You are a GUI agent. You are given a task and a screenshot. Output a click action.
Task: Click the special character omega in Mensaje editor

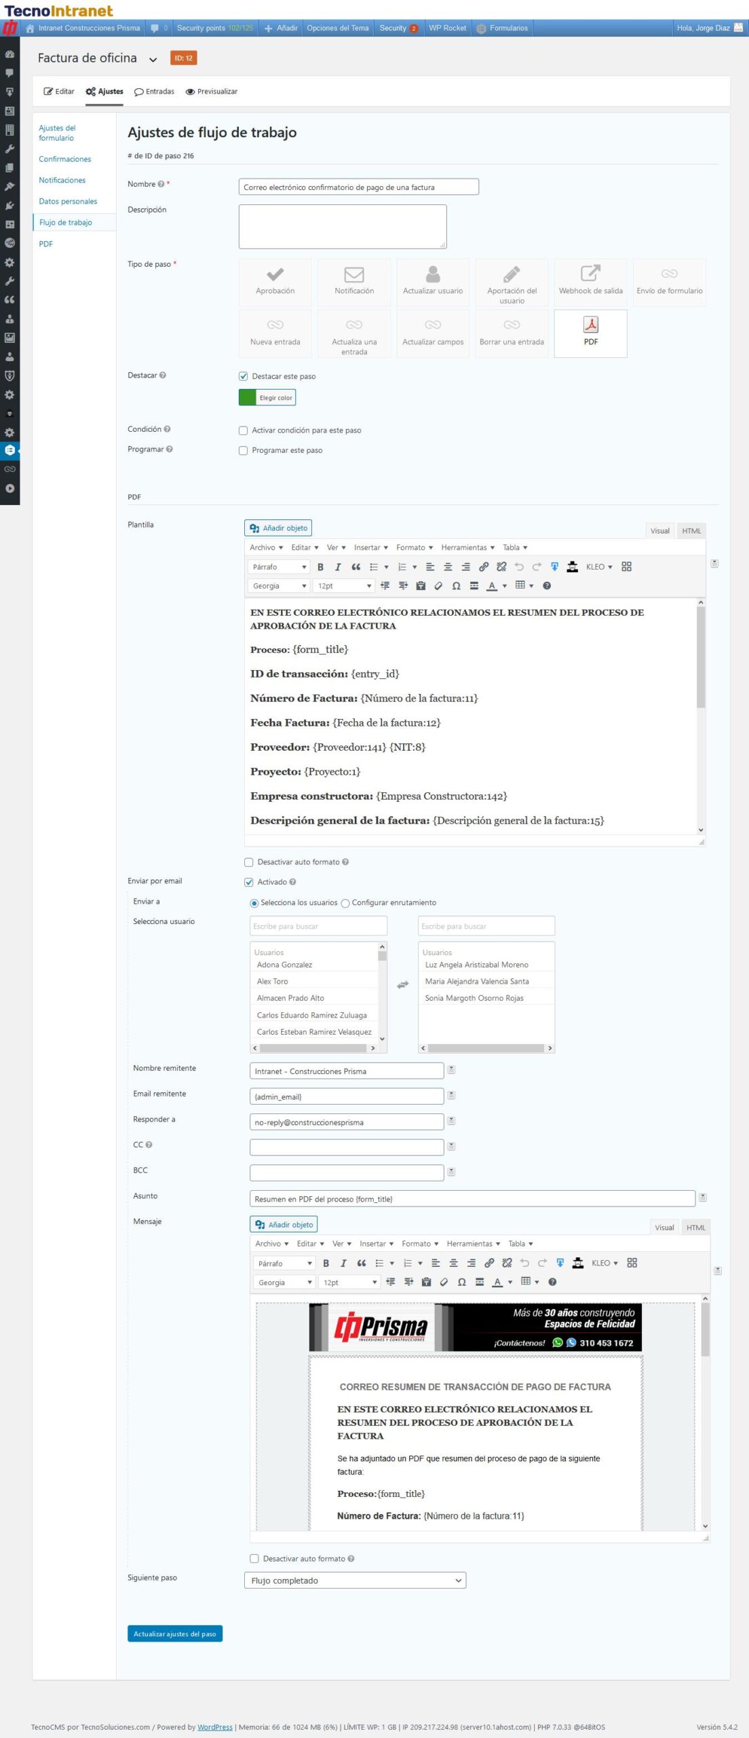coord(461,1282)
